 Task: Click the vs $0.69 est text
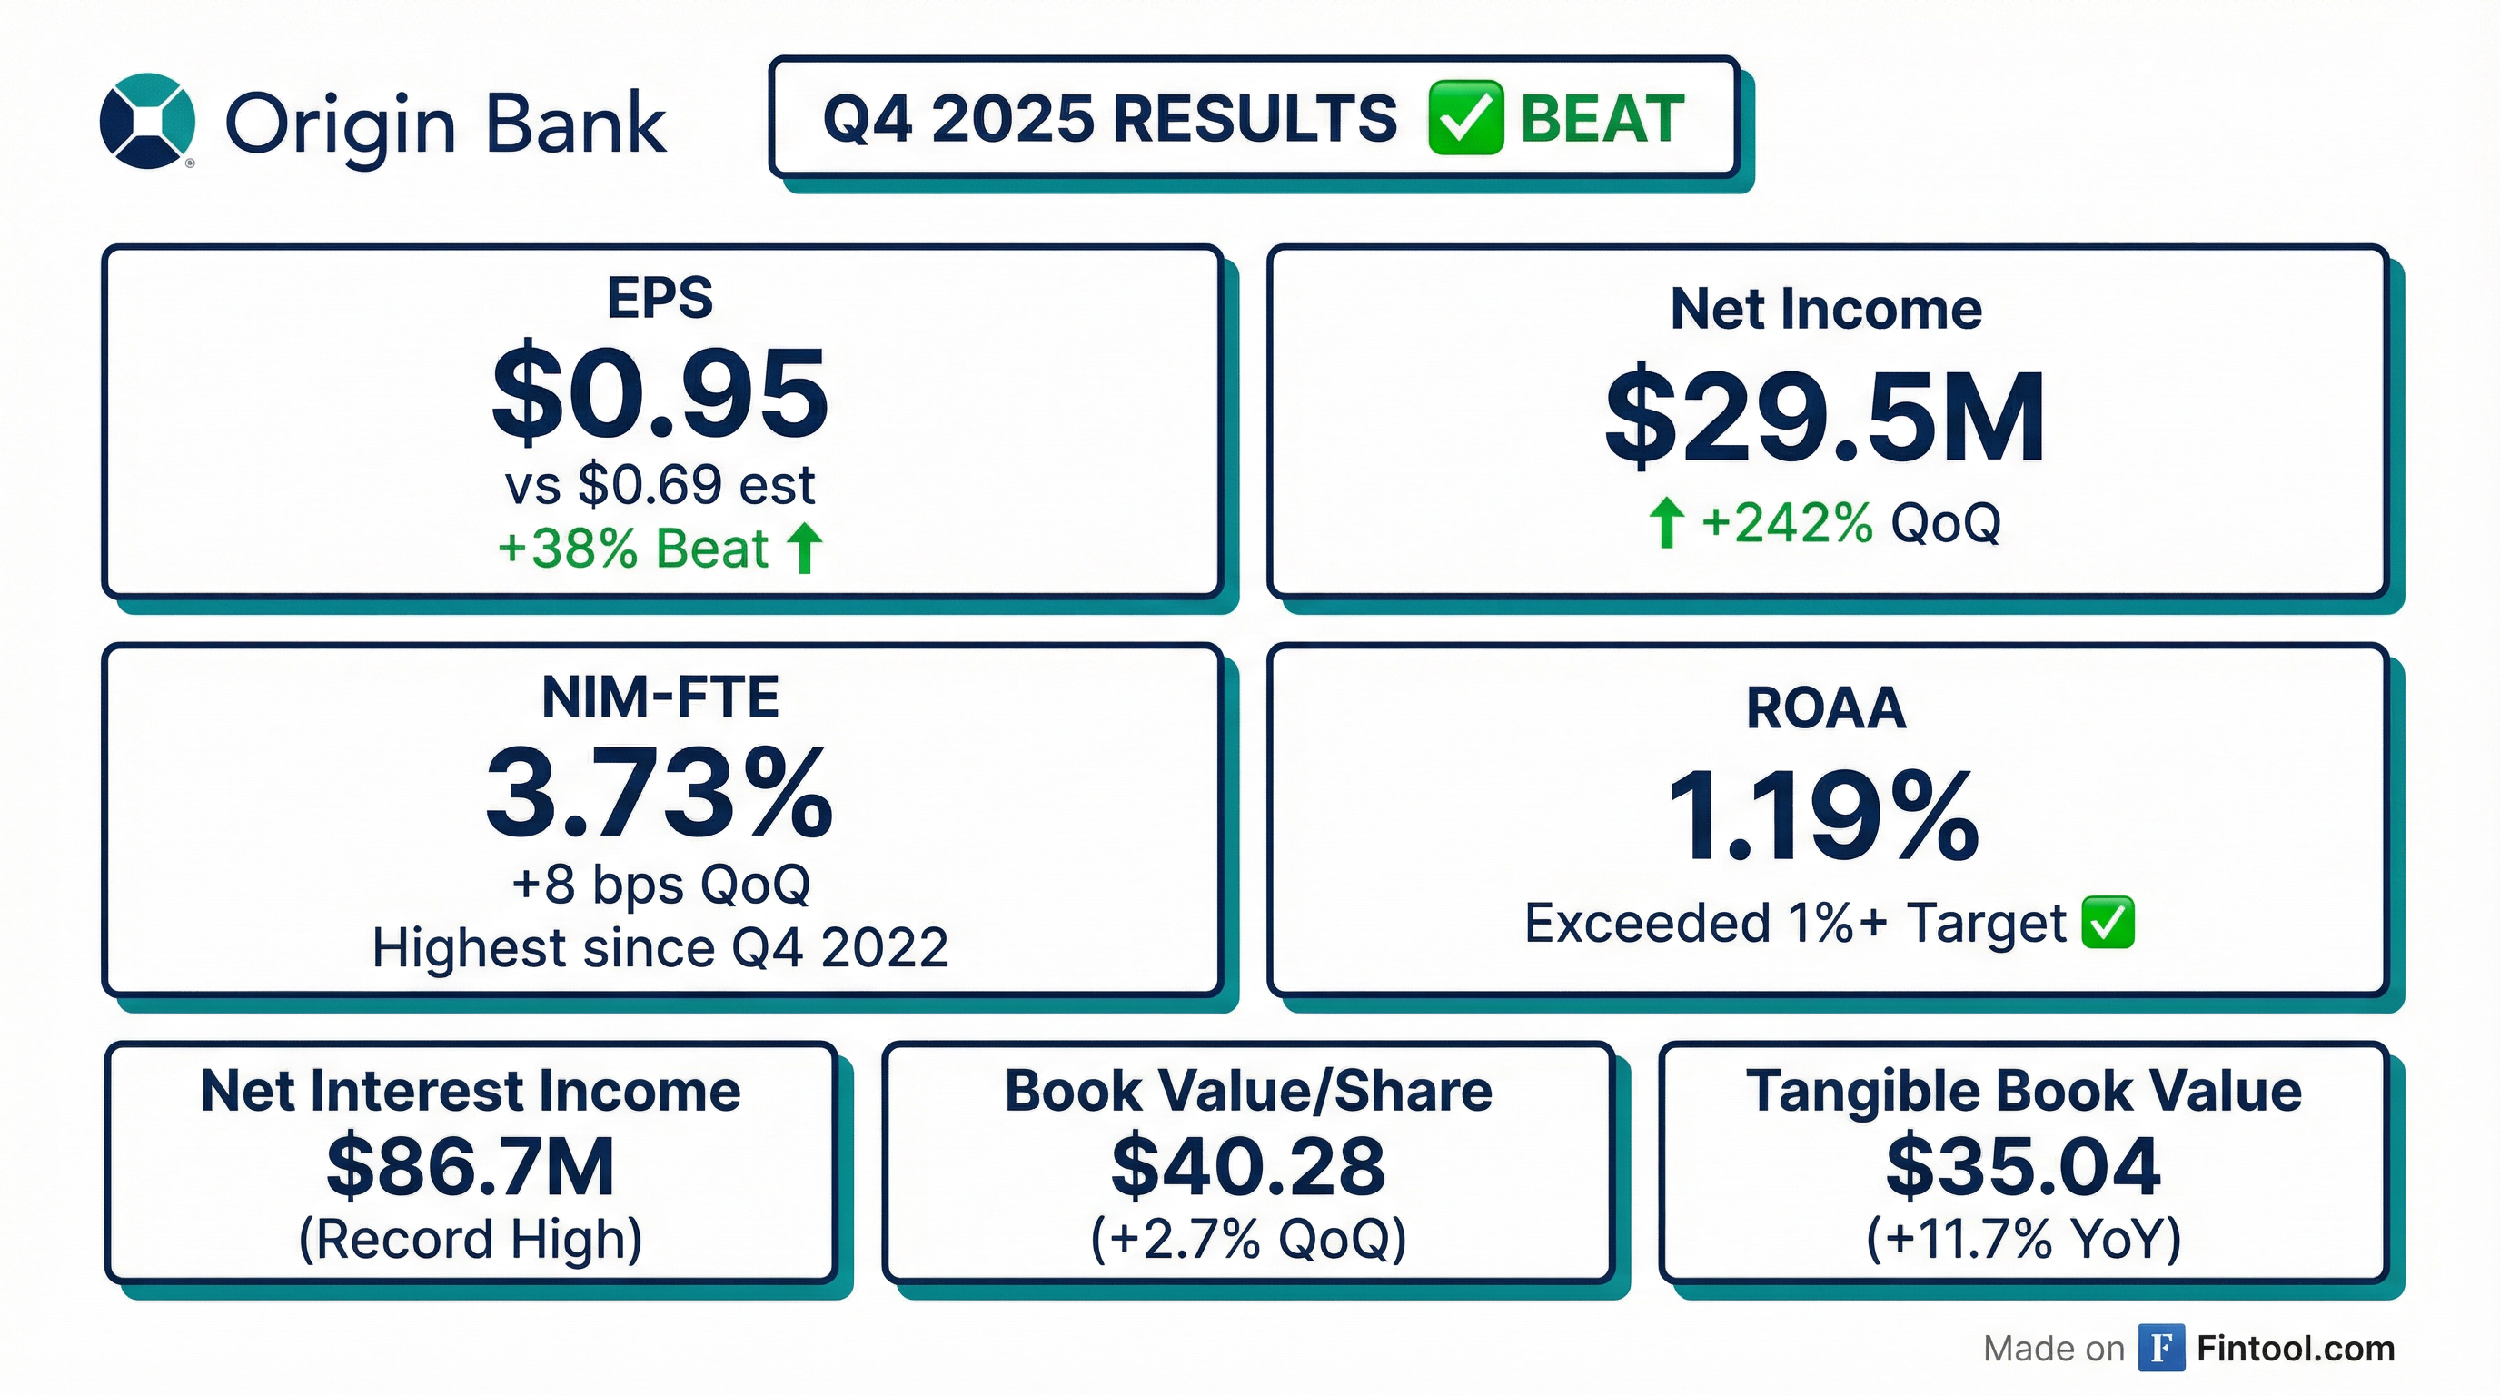(660, 485)
